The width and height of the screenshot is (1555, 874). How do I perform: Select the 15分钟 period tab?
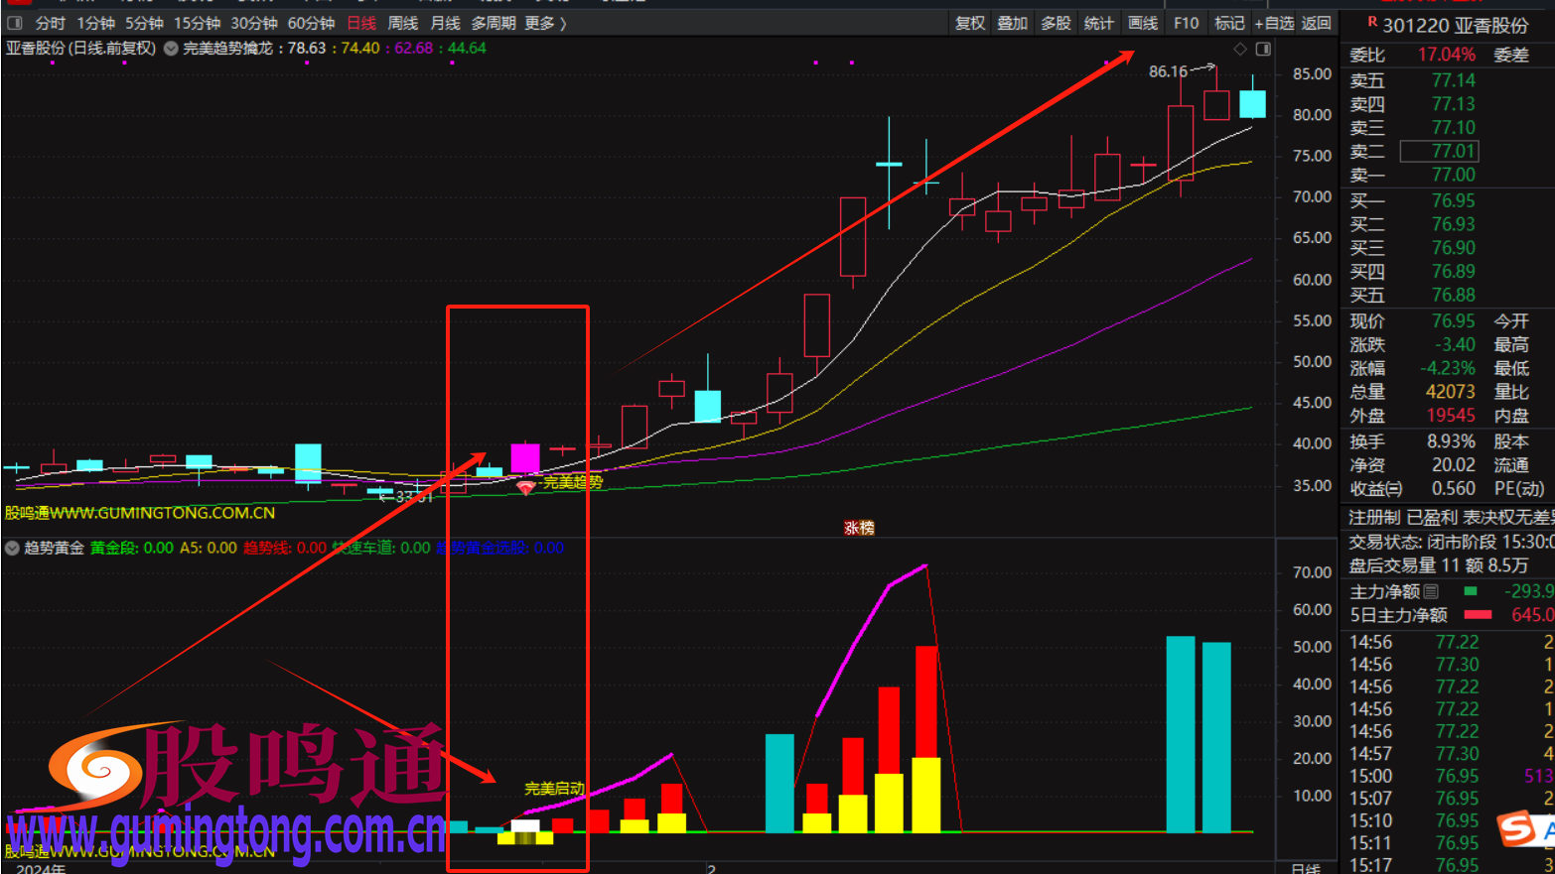click(197, 23)
